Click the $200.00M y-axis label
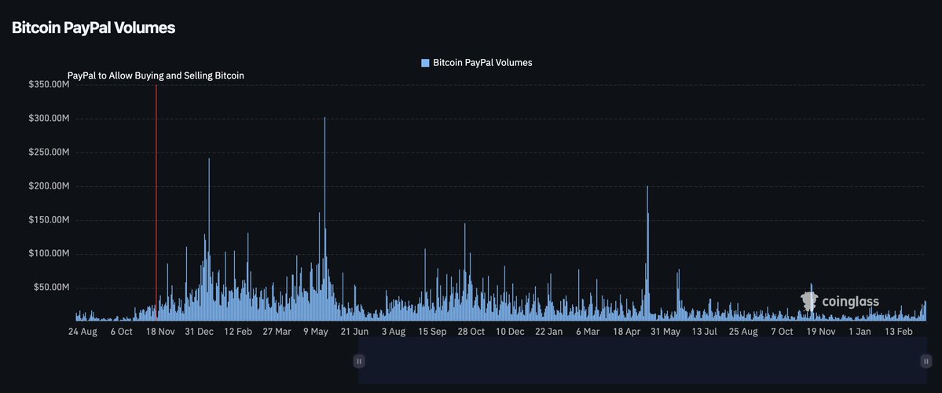 coord(49,186)
